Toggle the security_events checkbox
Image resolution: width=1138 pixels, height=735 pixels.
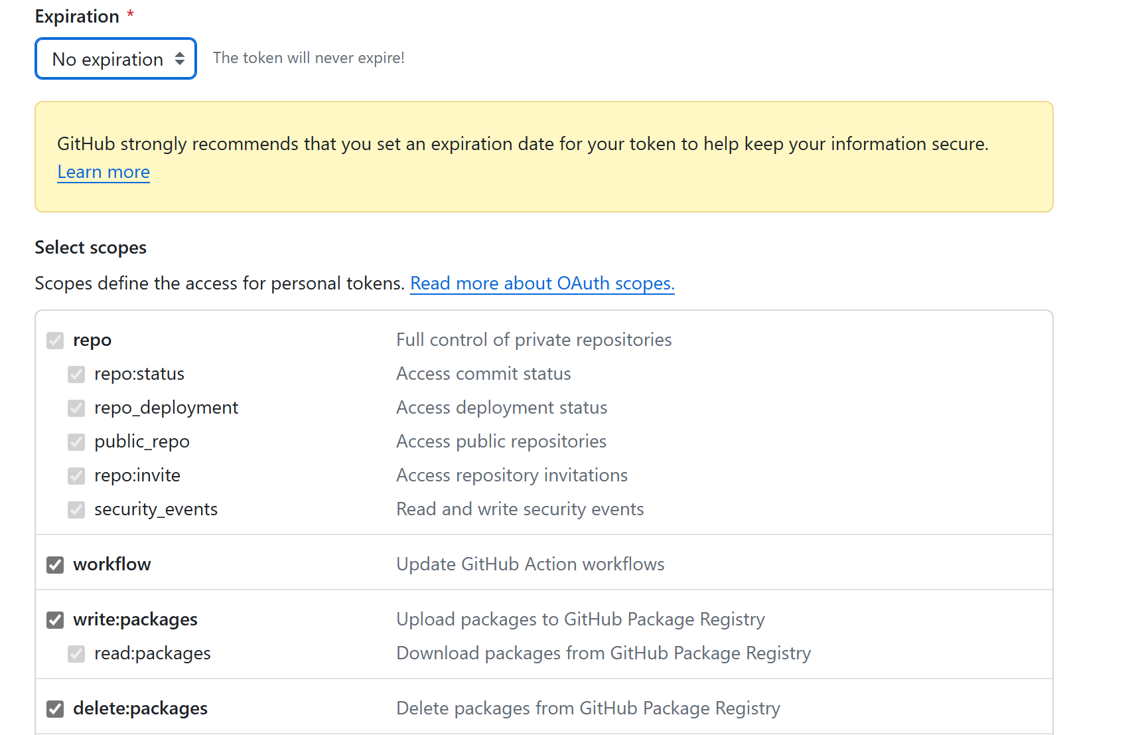point(76,510)
